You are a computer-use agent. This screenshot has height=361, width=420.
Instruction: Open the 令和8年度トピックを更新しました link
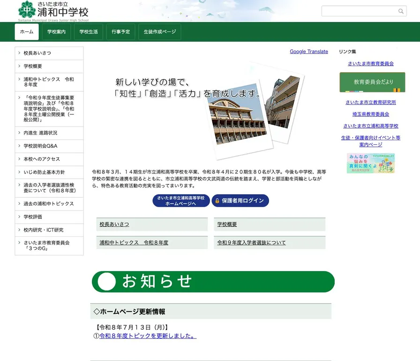pos(148,336)
